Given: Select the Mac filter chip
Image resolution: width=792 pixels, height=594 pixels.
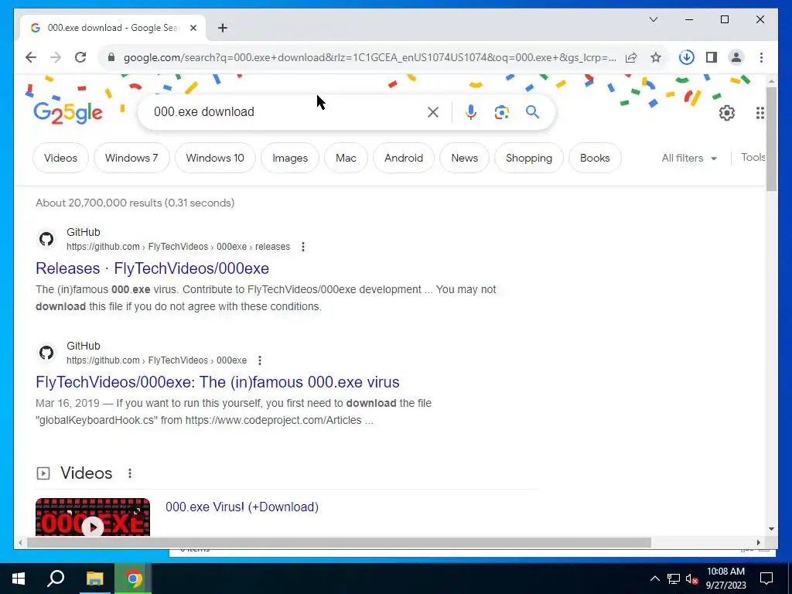Looking at the screenshot, I should pos(346,158).
